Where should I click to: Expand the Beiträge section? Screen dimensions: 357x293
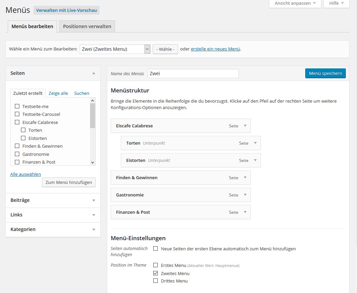pos(94,200)
